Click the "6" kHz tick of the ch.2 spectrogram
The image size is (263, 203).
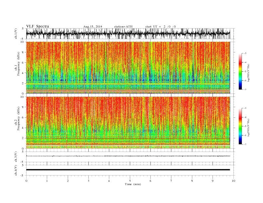coord(23,117)
